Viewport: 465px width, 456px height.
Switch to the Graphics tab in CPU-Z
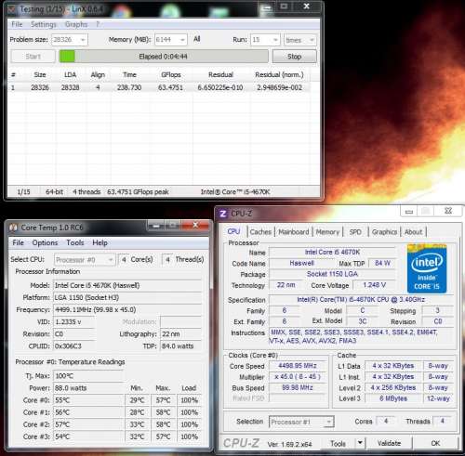[x=384, y=232]
